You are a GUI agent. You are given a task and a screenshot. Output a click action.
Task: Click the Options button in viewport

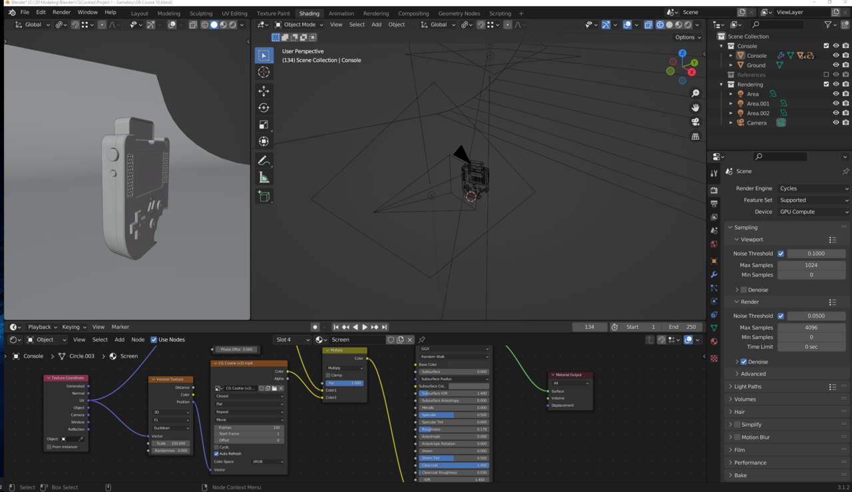688,37
